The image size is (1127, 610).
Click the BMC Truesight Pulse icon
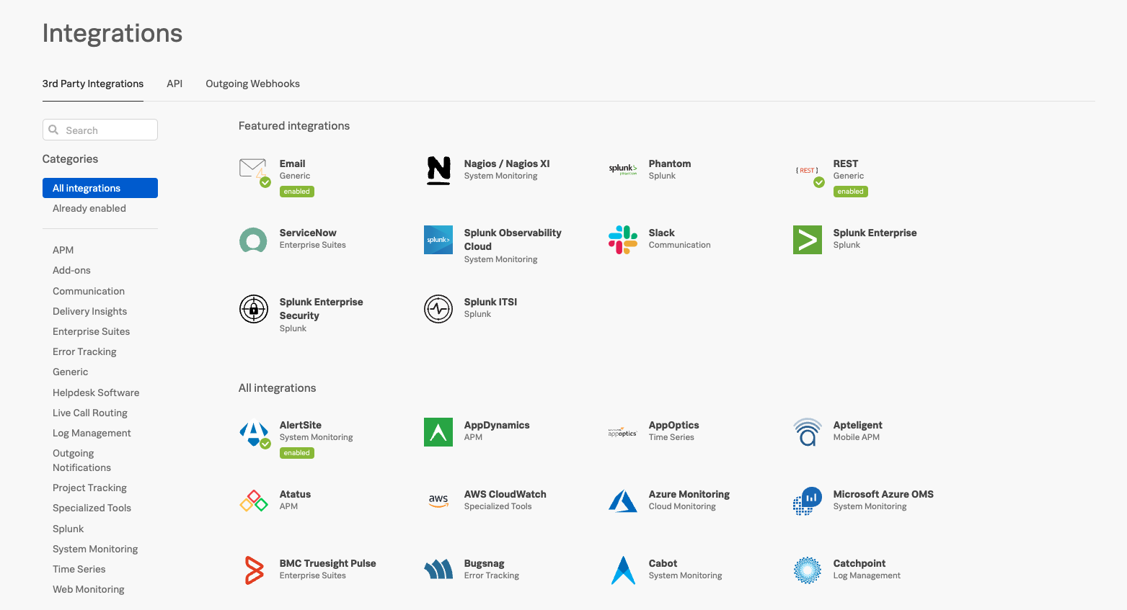(x=253, y=570)
